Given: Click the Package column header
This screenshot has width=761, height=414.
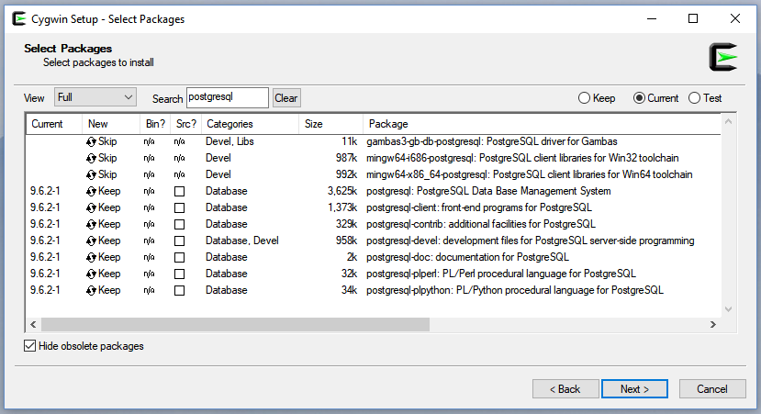Looking at the screenshot, I should 542,124.
